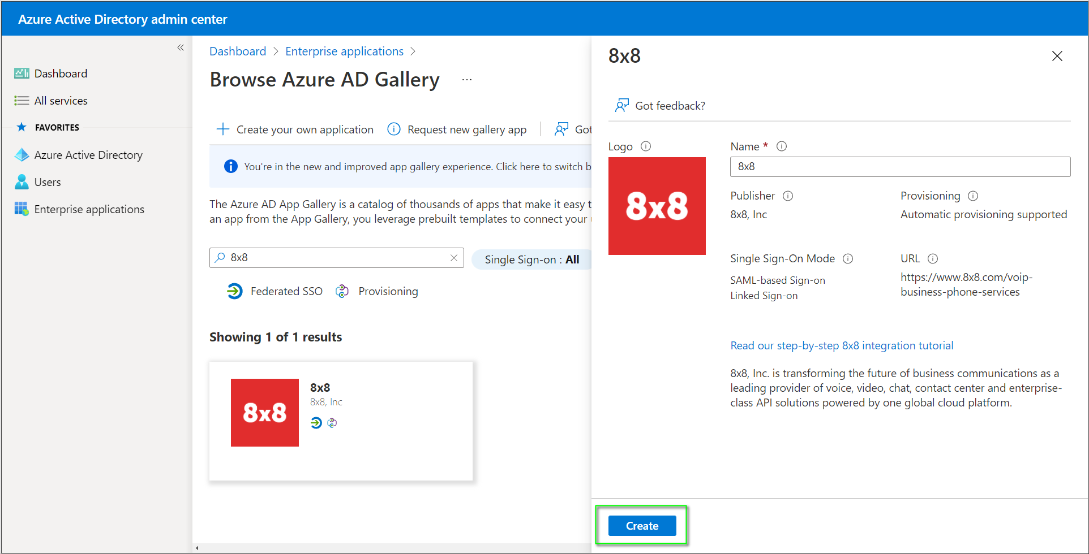This screenshot has width=1089, height=554.
Task: Click the info icon next to Publisher
Action: click(788, 196)
